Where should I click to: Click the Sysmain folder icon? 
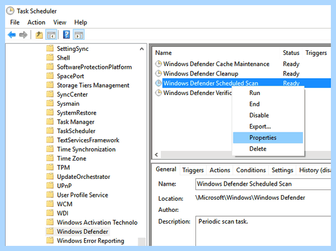pos(50,103)
